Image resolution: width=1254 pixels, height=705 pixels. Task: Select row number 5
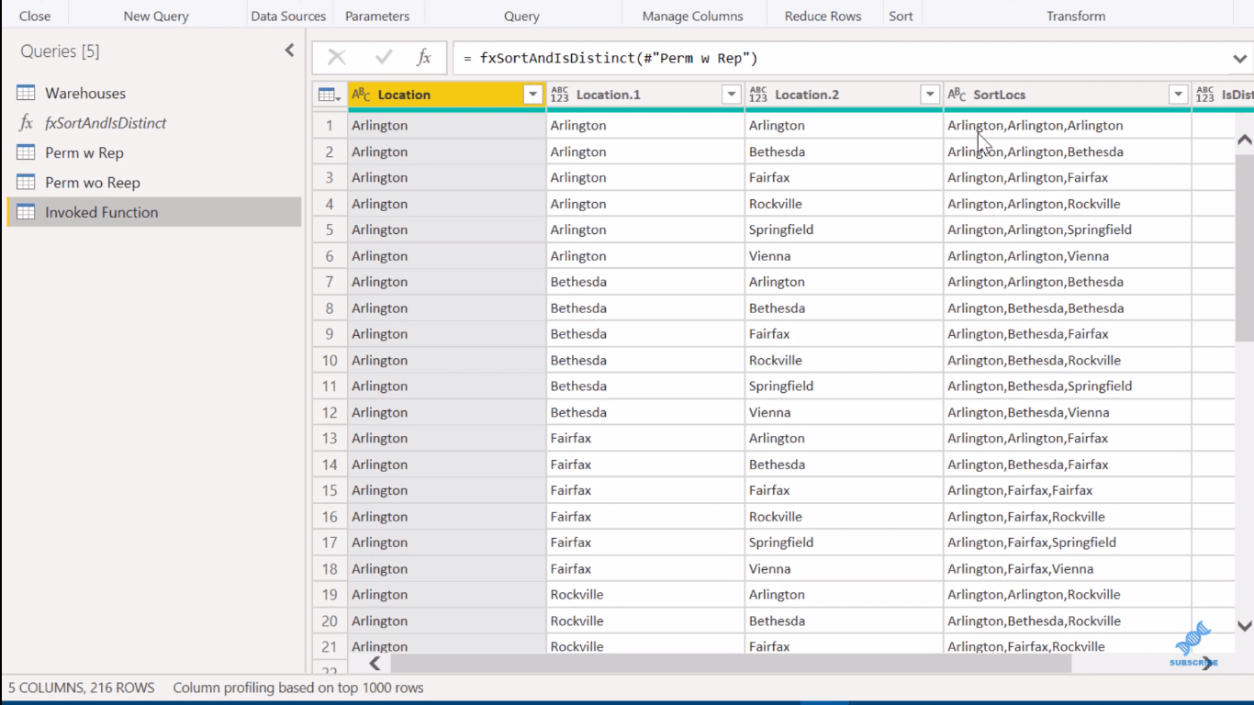(330, 229)
